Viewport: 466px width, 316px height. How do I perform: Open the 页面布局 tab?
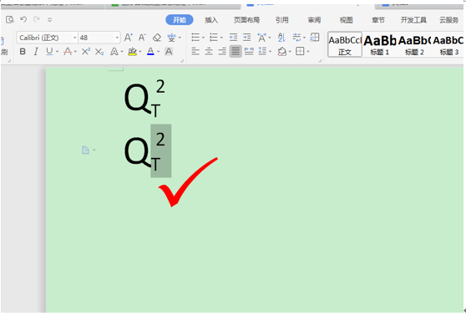(246, 20)
